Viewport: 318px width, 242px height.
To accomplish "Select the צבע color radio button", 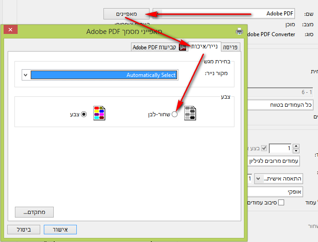I will (x=84, y=114).
